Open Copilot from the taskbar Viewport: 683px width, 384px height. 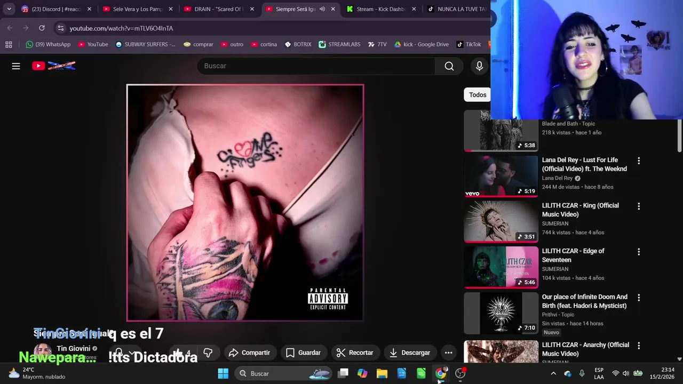(x=362, y=373)
